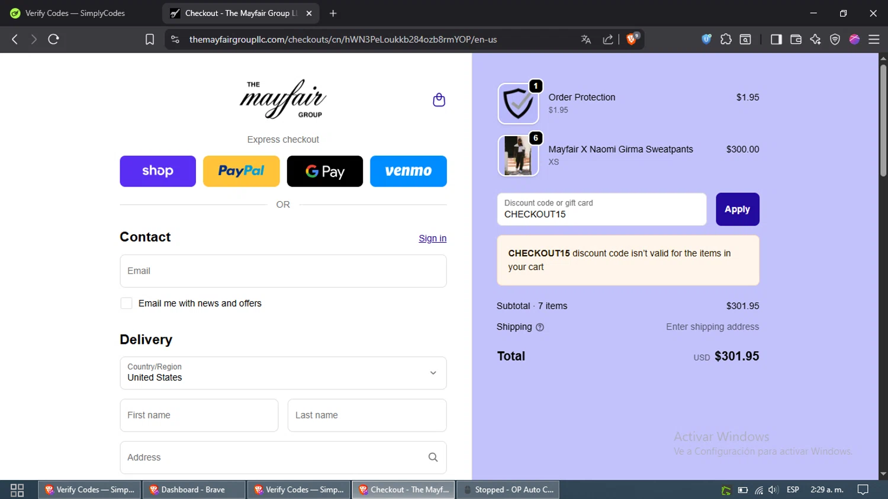Screen dimensions: 888x499
Task: Click the Last name field
Action: coord(367,415)
